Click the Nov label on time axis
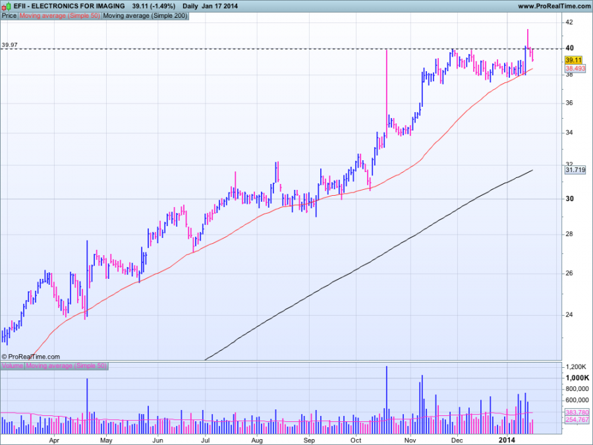The width and height of the screenshot is (593, 445). (x=410, y=440)
